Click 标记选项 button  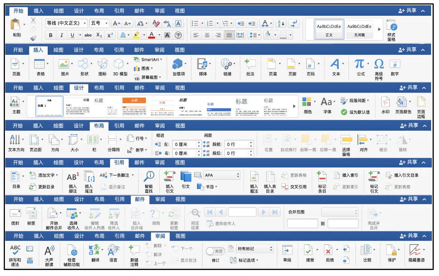pyautogui.click(x=243, y=260)
